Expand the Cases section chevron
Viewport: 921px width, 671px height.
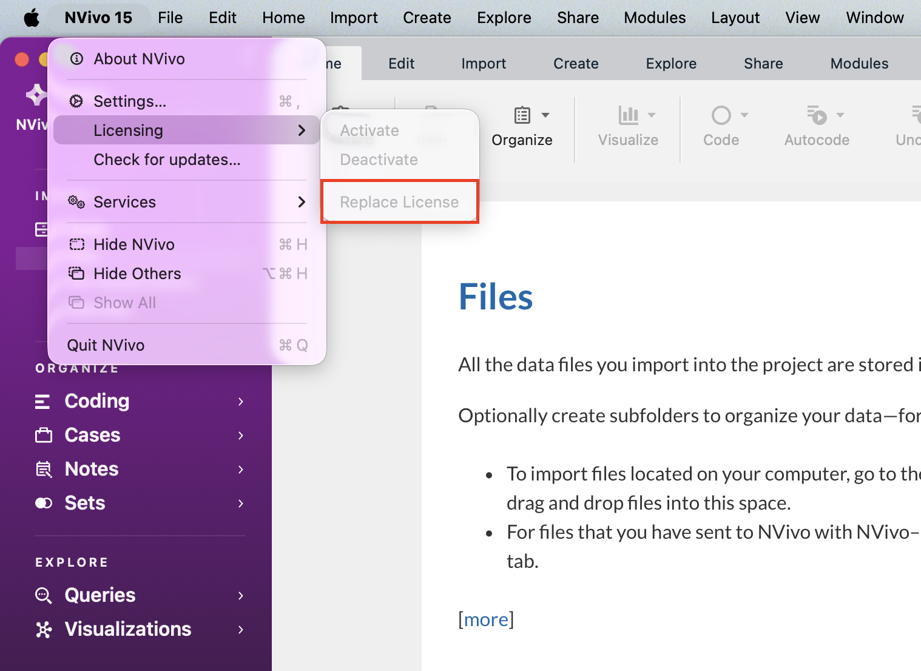pyautogui.click(x=241, y=435)
